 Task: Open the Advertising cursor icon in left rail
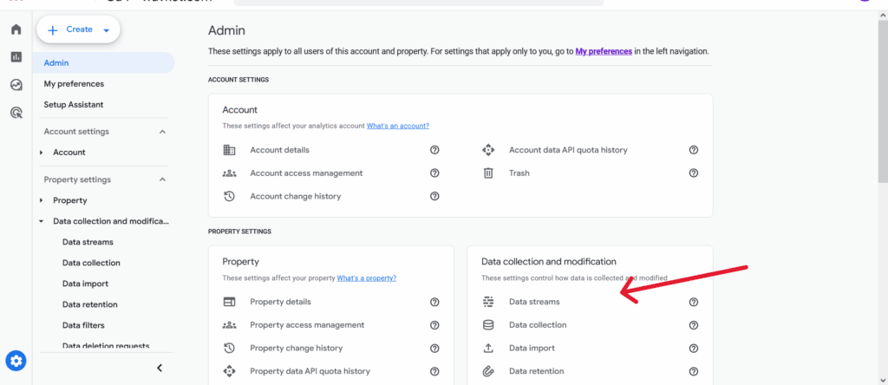click(x=16, y=113)
